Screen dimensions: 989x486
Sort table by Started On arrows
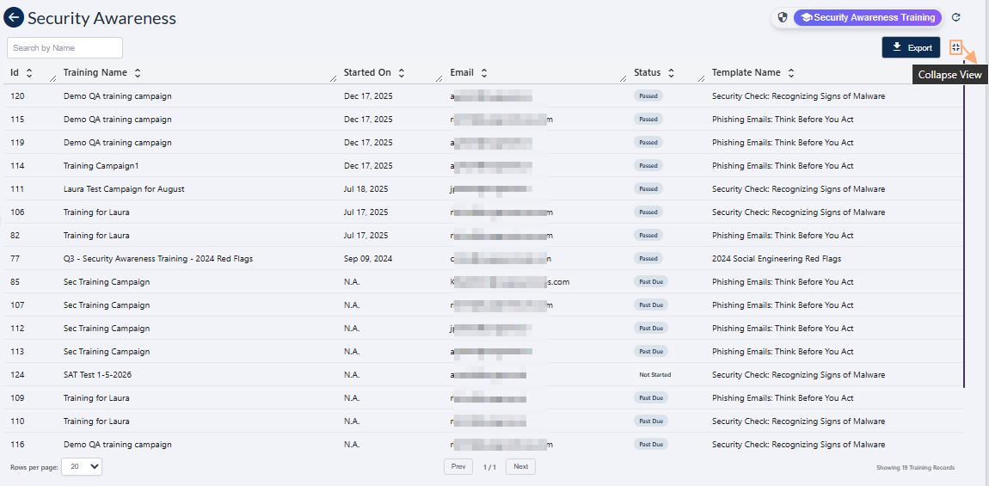point(402,73)
